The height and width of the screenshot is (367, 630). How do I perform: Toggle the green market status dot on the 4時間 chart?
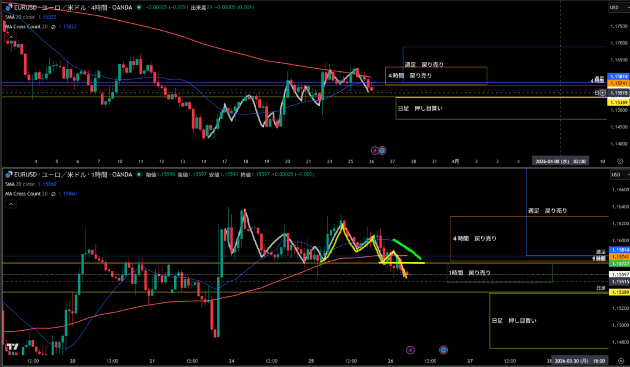[x=140, y=7]
